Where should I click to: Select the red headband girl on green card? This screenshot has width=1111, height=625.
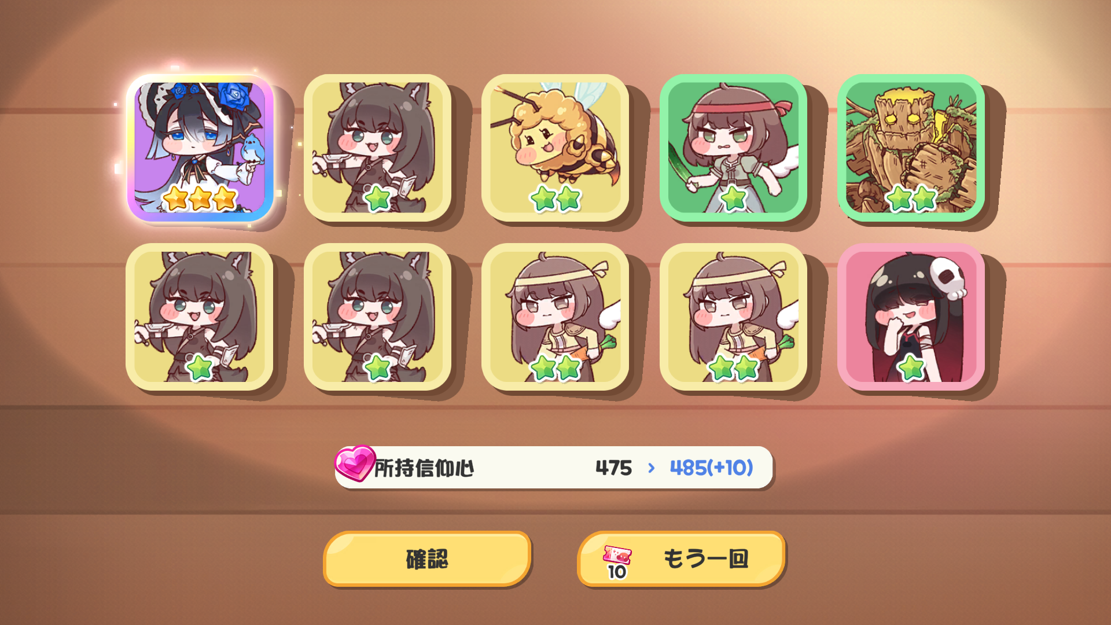(x=733, y=148)
